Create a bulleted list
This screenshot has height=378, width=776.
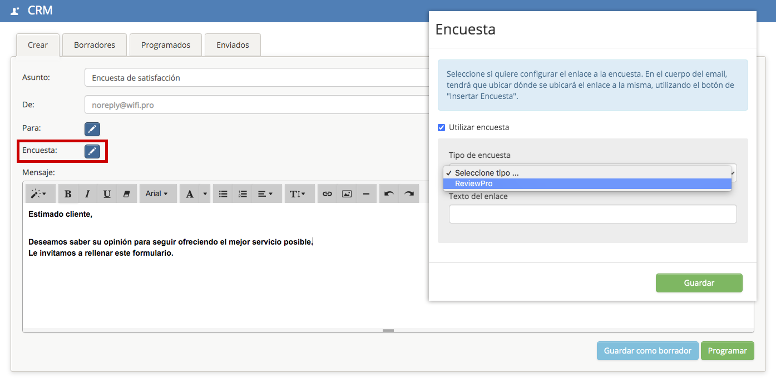tap(223, 194)
